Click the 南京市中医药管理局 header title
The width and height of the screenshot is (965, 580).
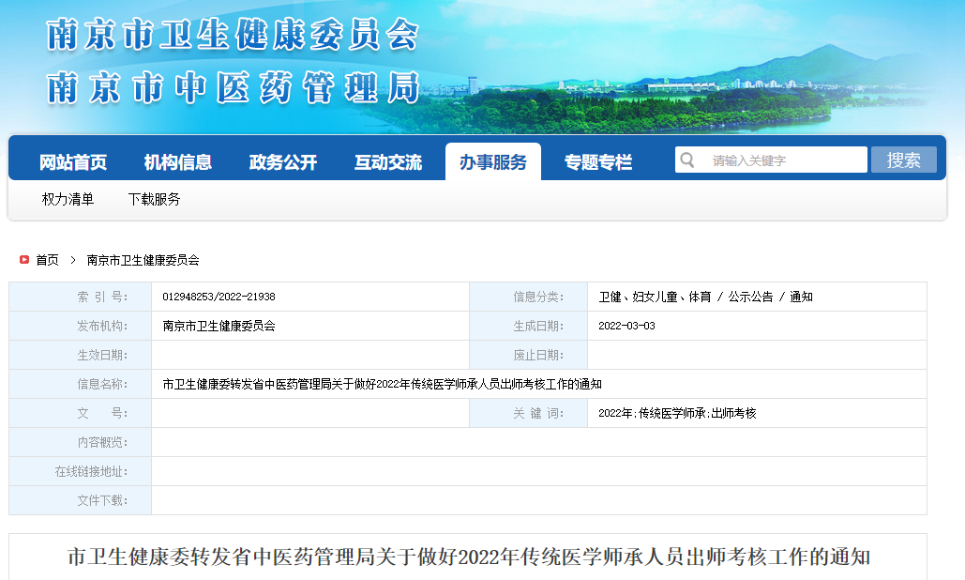pos(233,87)
